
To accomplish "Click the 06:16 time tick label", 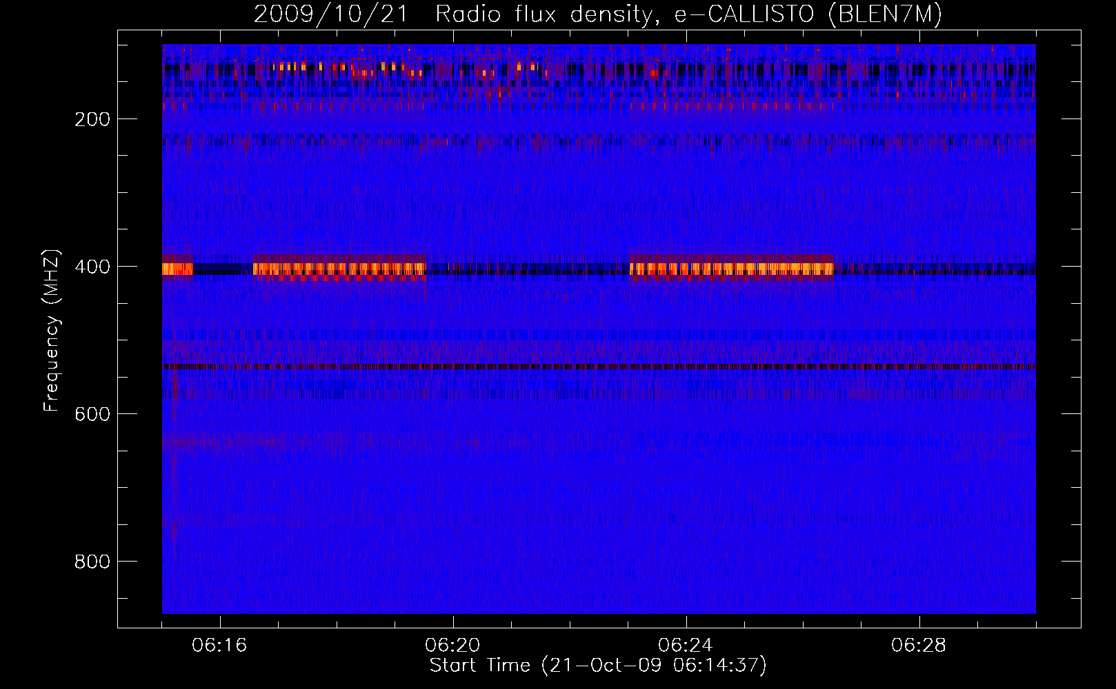I will click(x=220, y=646).
